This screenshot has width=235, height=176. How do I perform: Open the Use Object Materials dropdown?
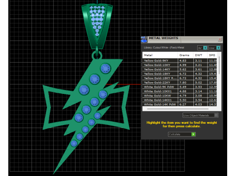coord(200,115)
